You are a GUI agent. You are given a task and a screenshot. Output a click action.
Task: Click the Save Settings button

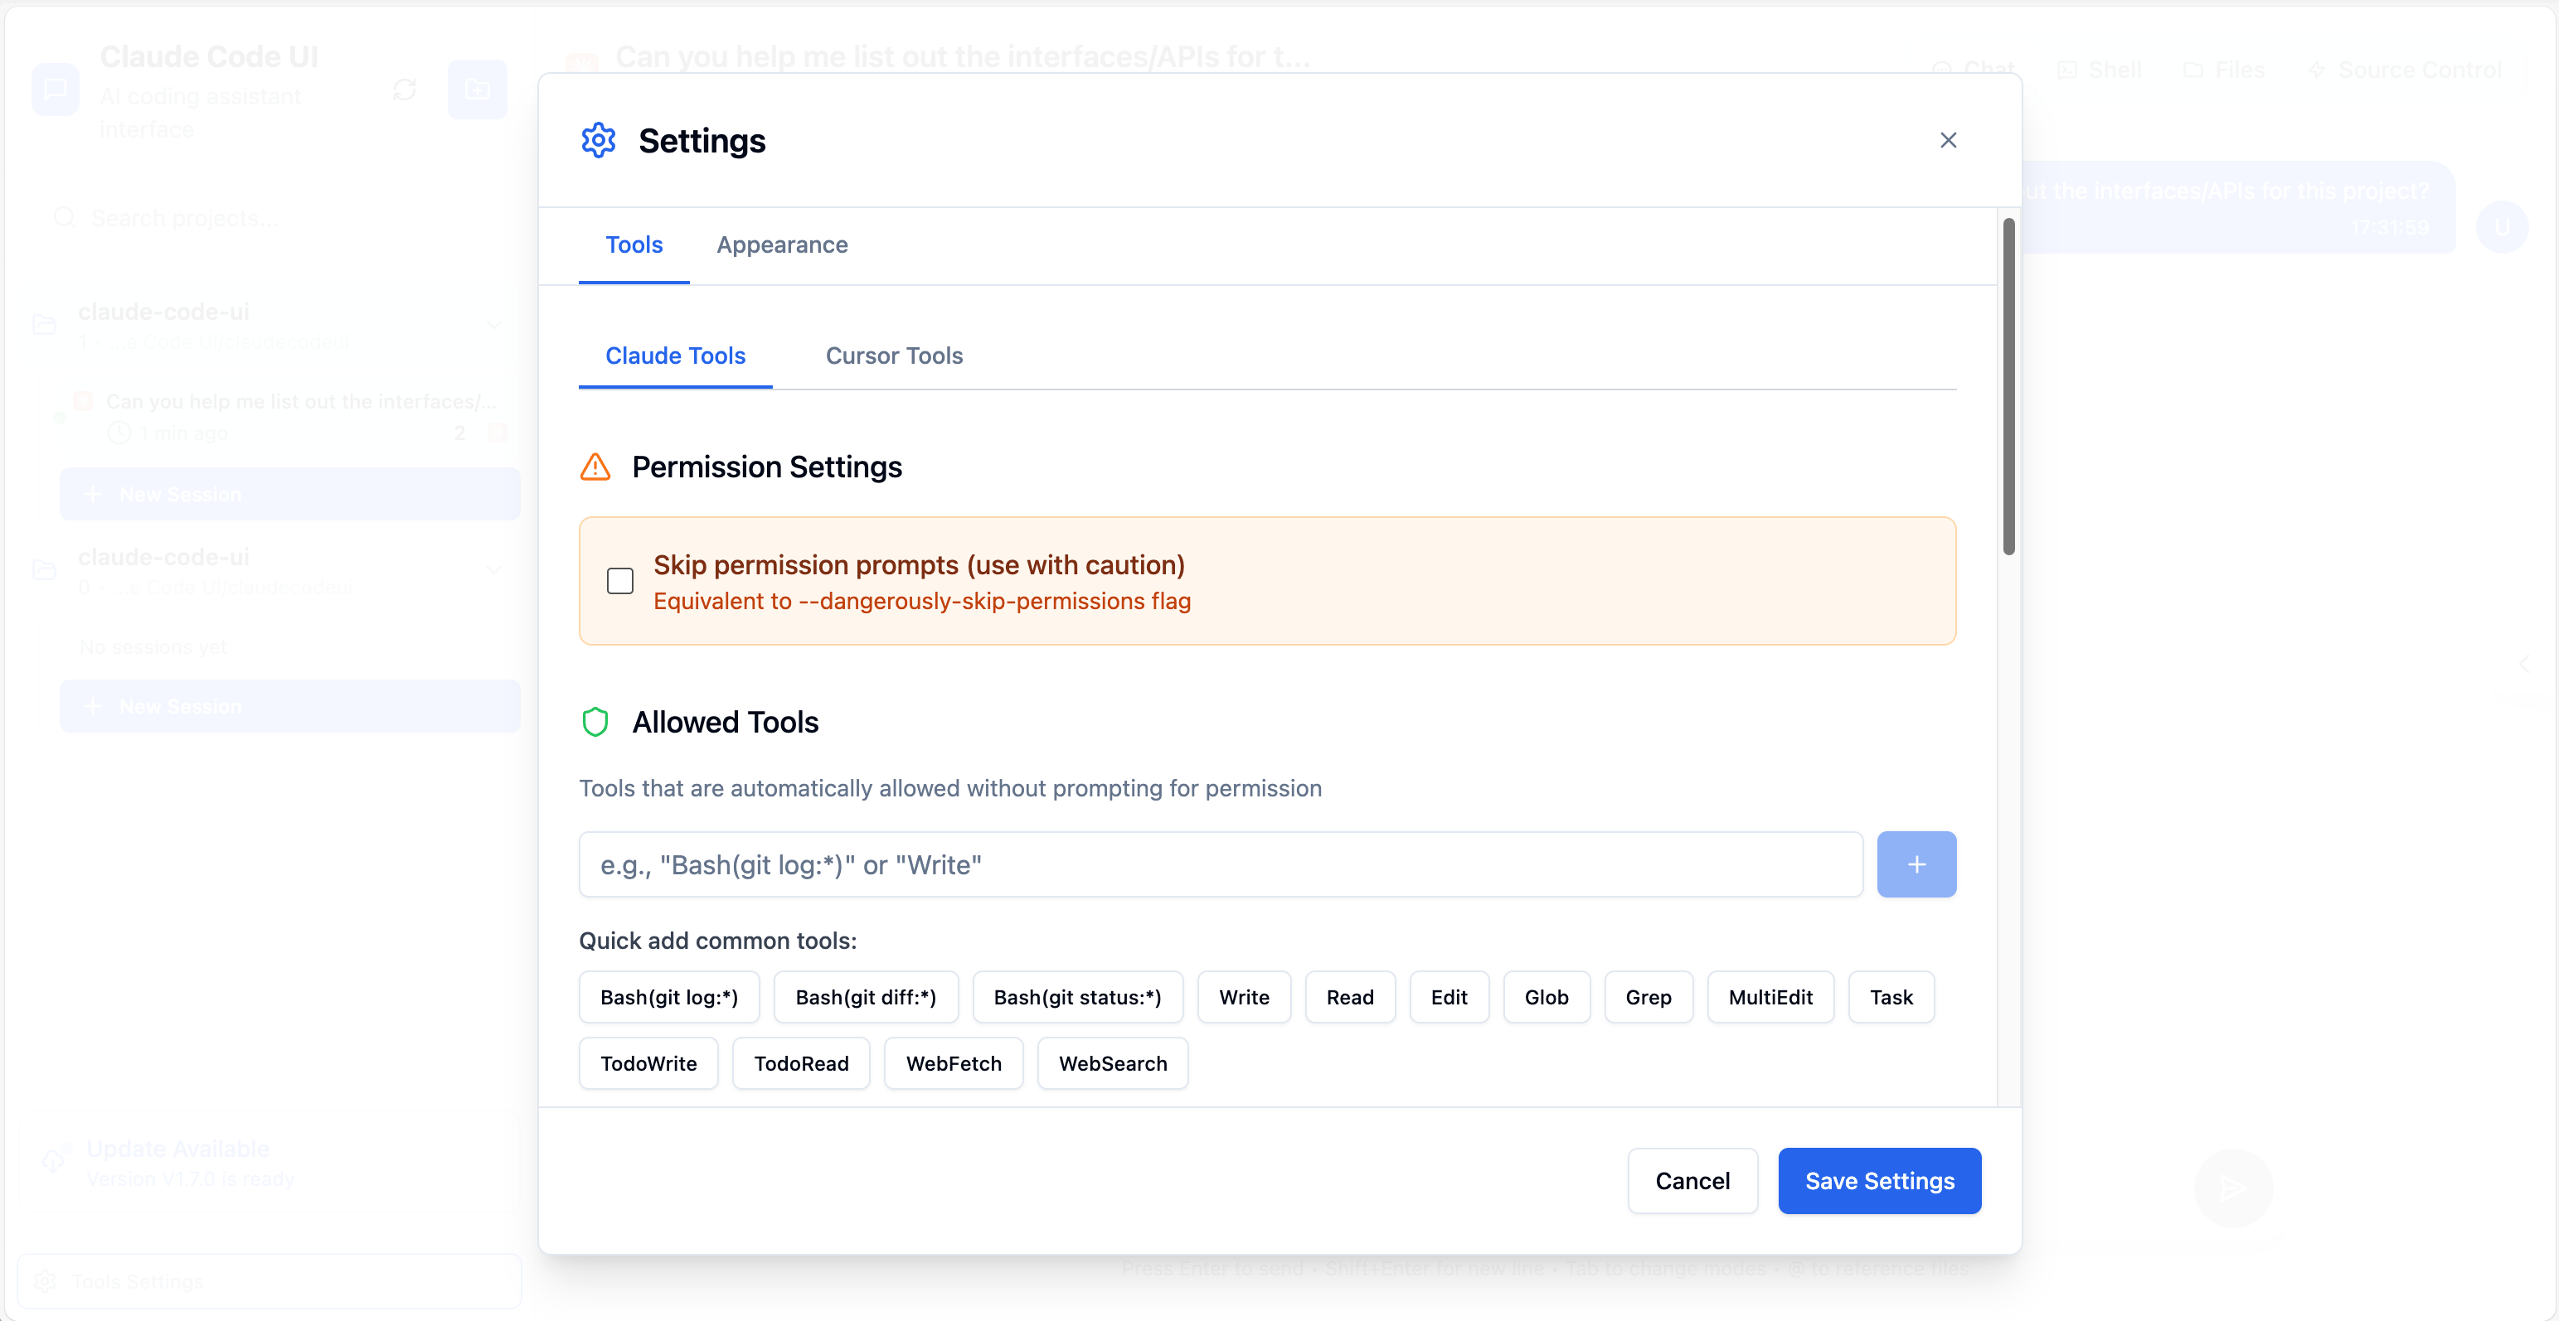1878,1180
